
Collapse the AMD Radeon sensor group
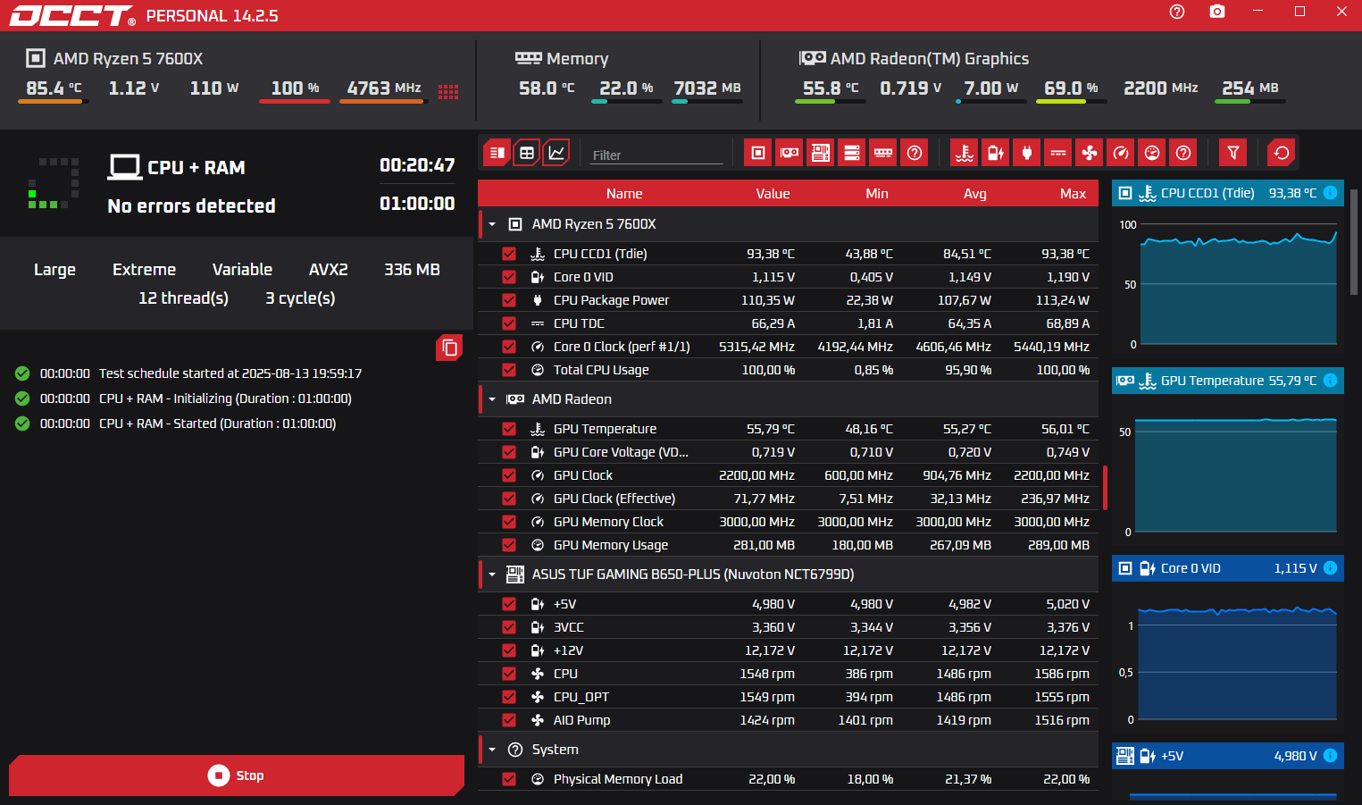point(492,399)
